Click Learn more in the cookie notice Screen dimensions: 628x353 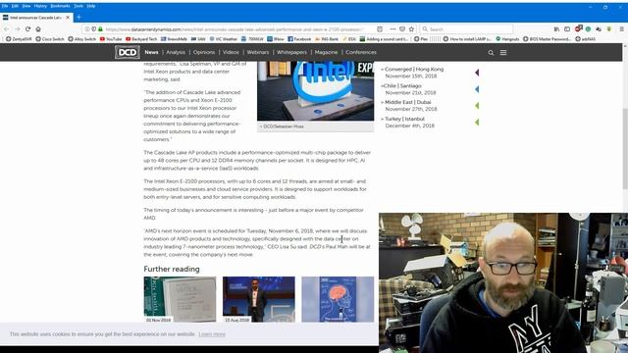click(x=212, y=334)
